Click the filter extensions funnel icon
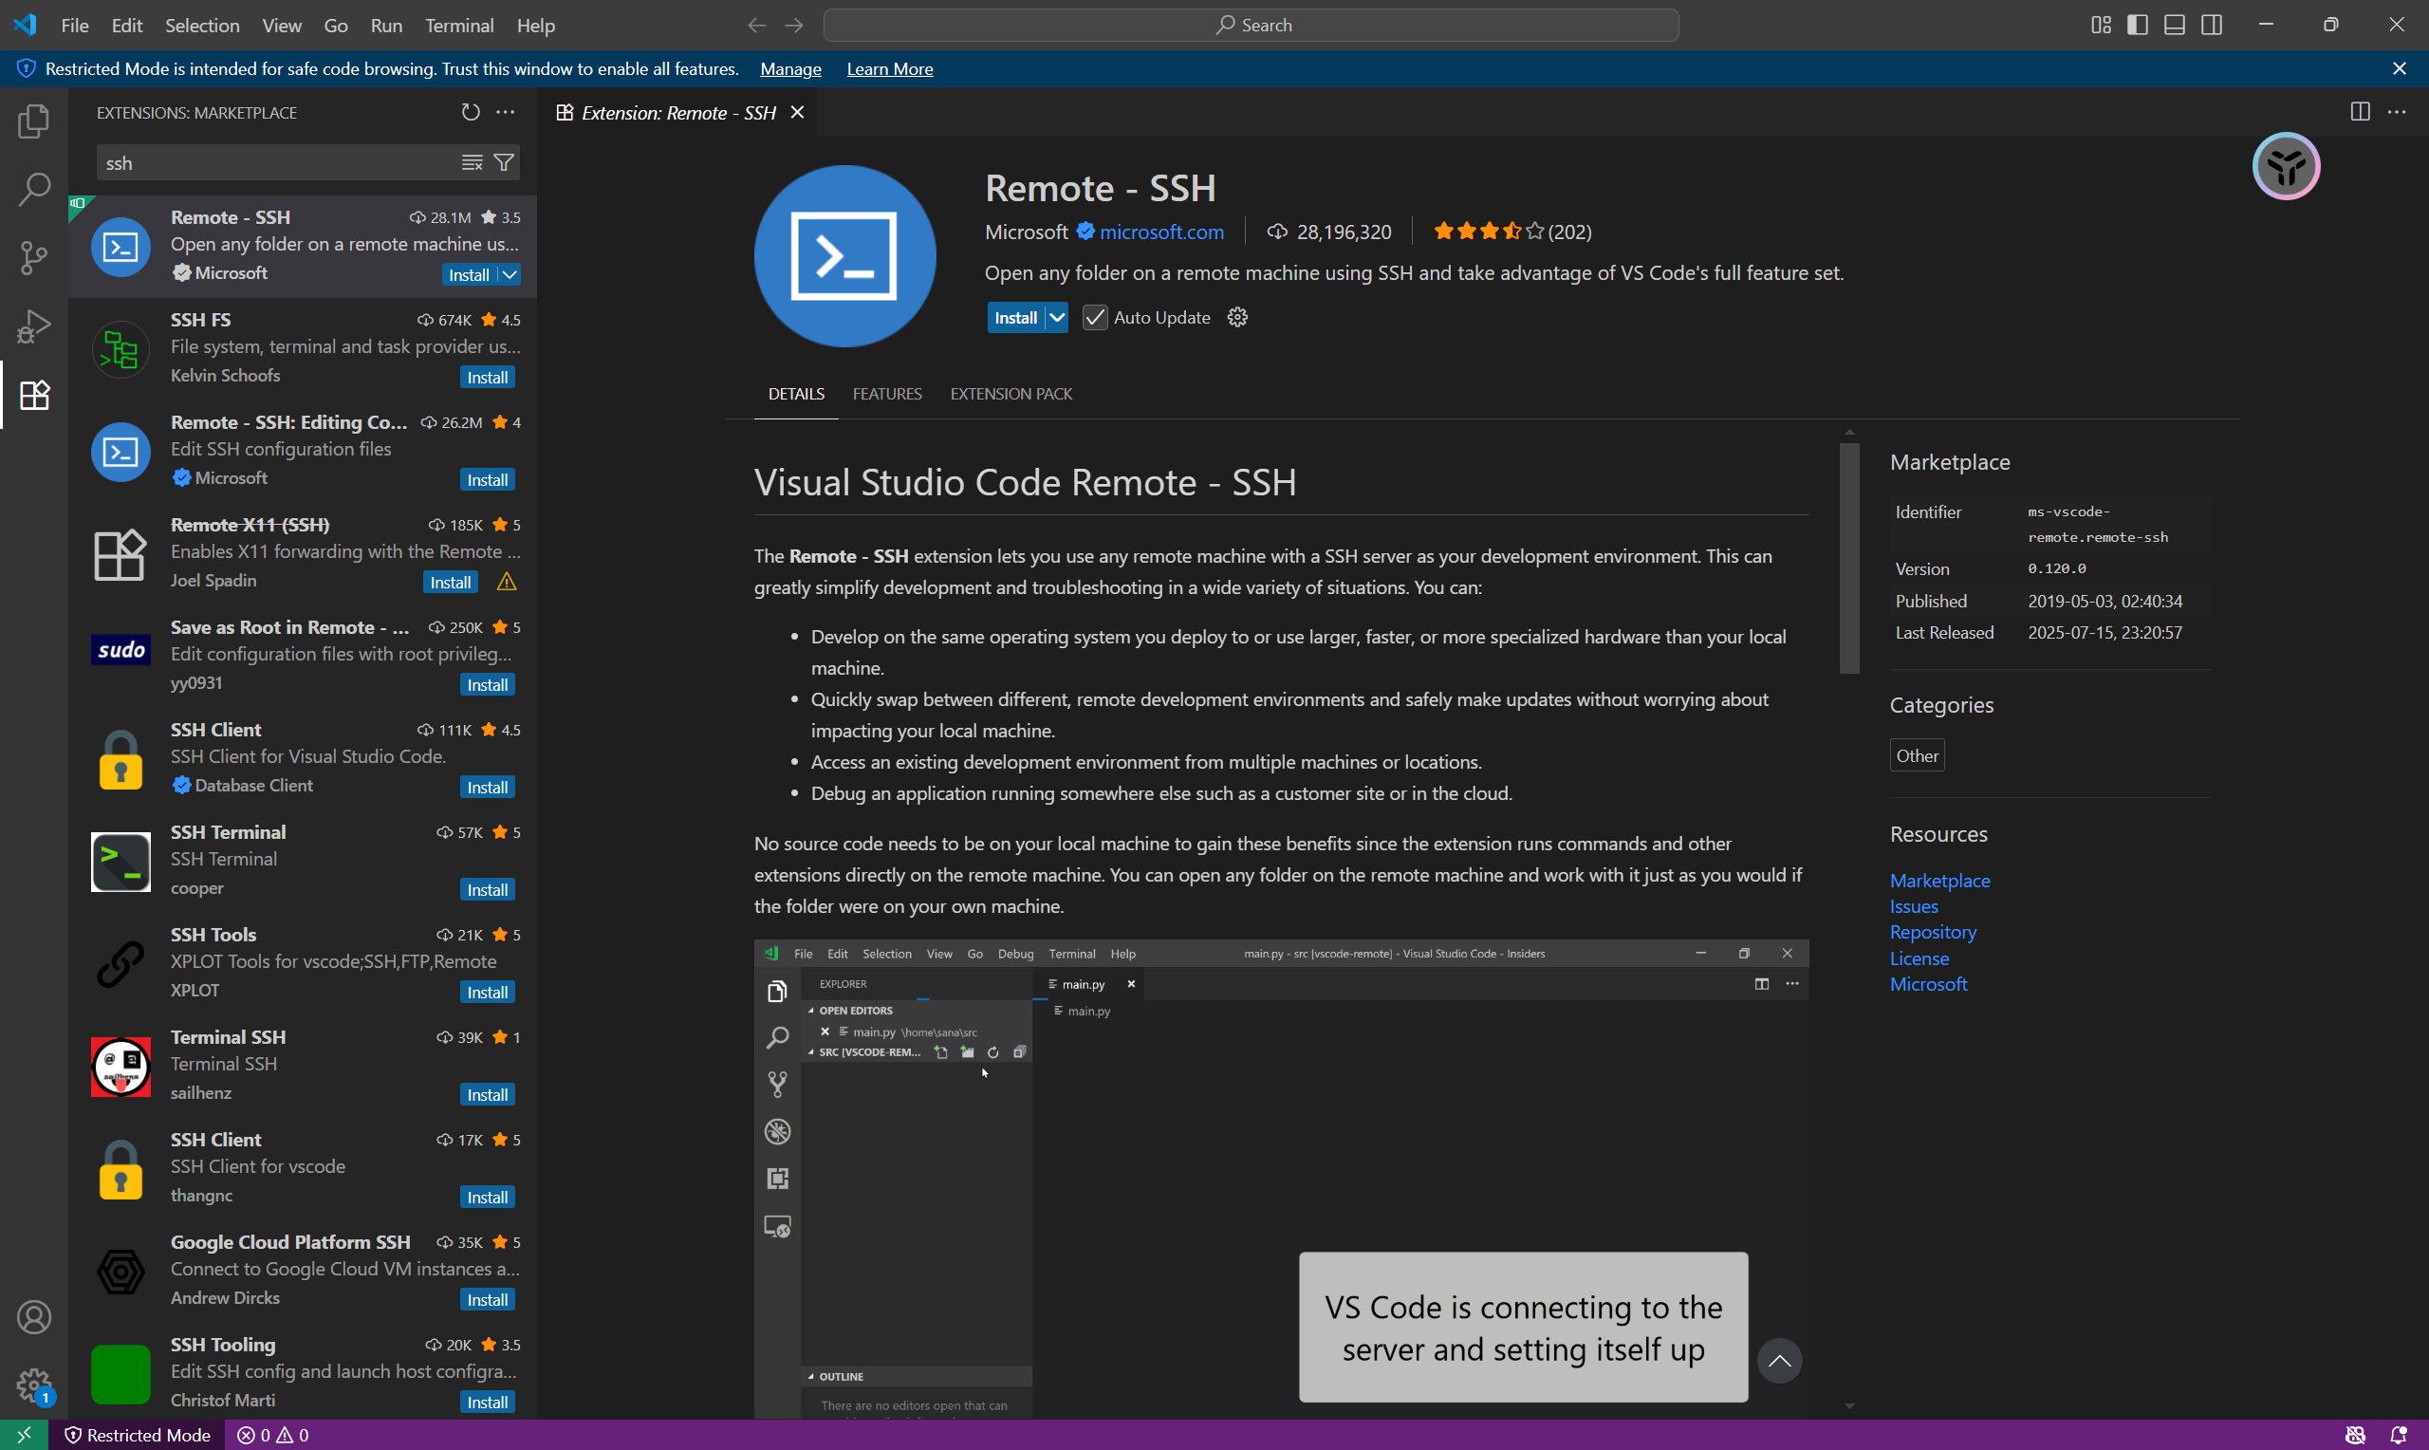The width and height of the screenshot is (2429, 1450). [504, 163]
